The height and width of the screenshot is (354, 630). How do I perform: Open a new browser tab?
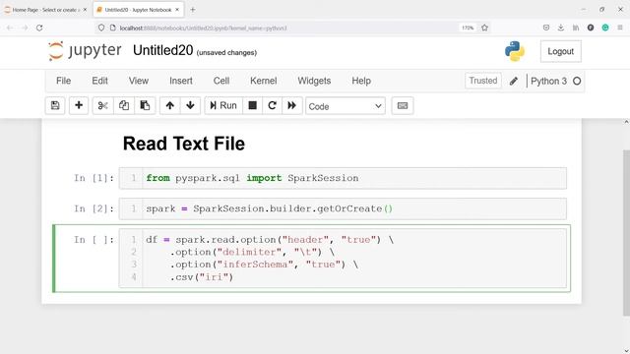click(193, 10)
